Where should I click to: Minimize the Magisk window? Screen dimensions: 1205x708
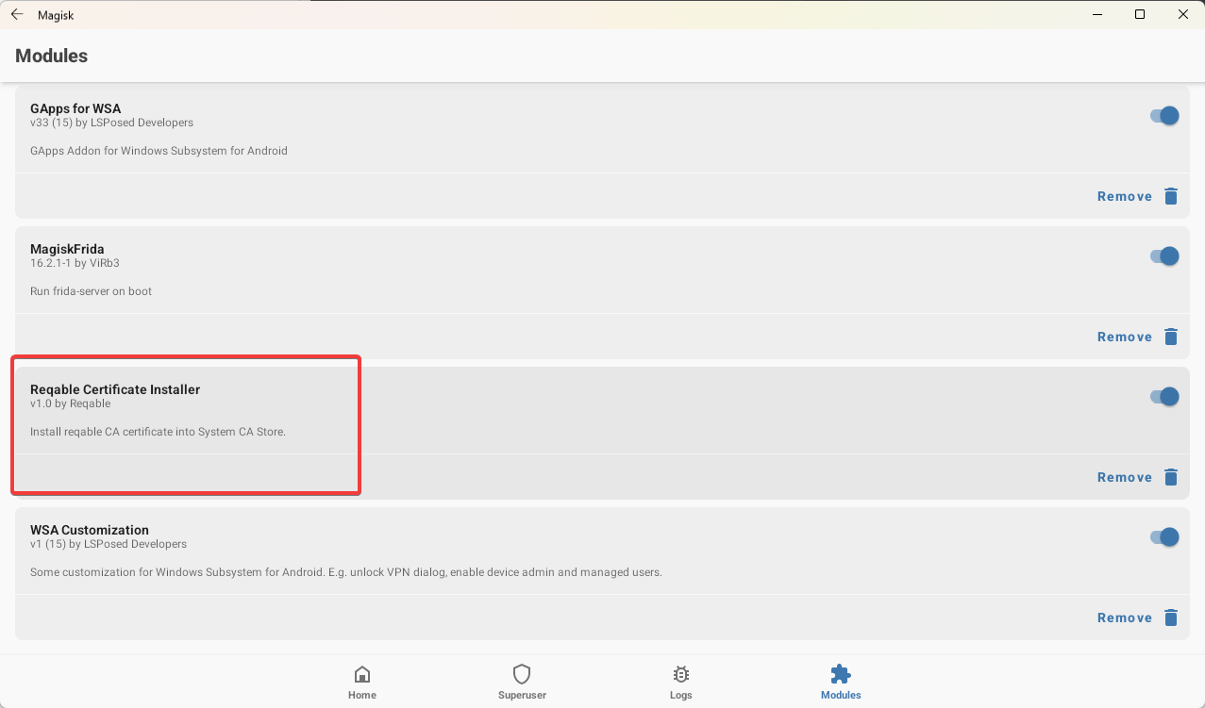point(1097,14)
